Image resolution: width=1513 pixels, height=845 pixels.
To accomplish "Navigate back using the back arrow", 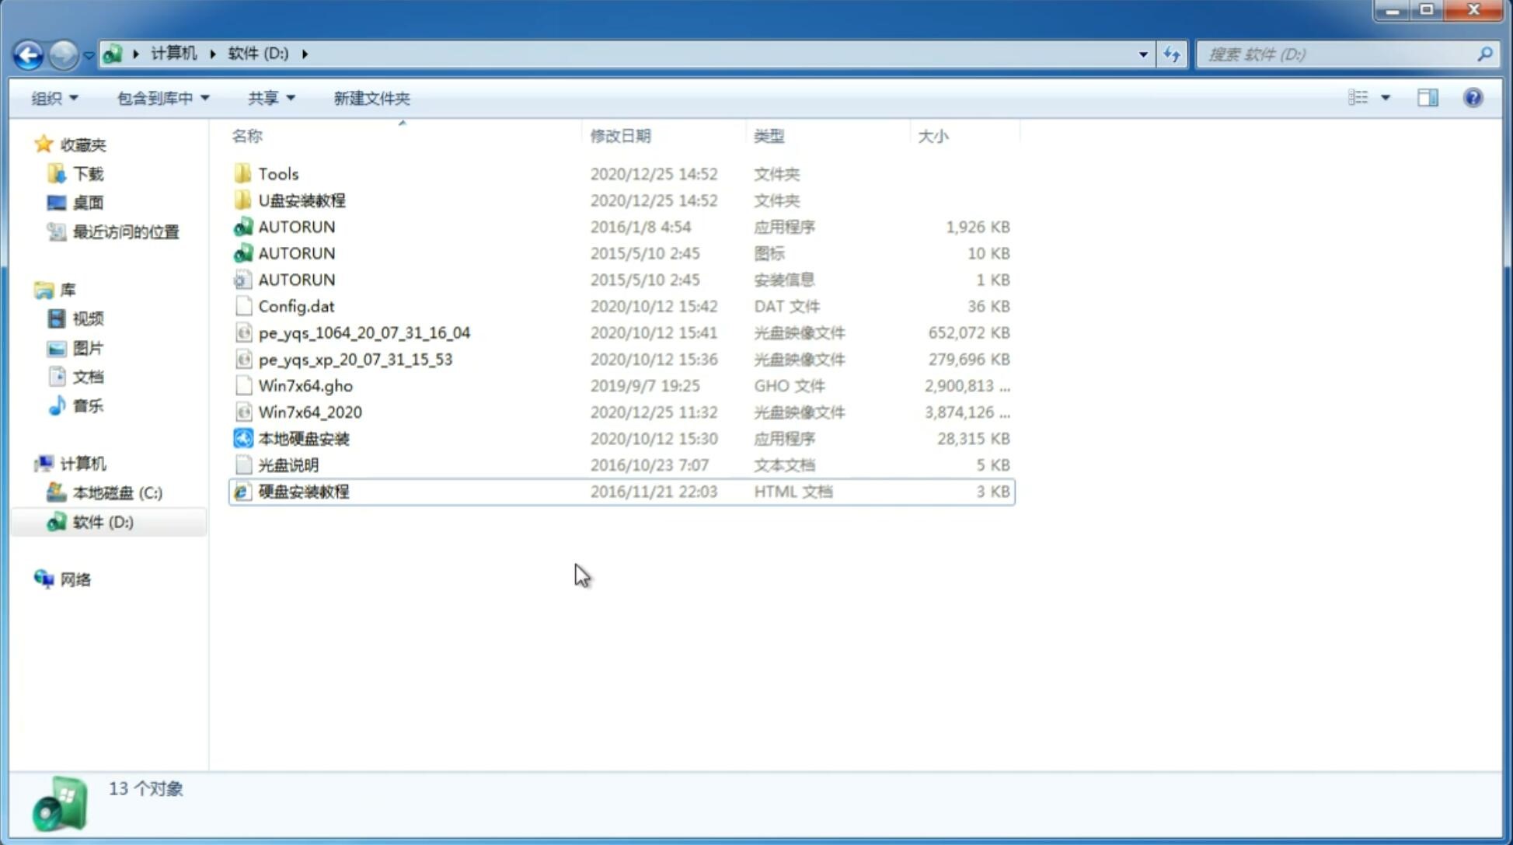I will (x=28, y=53).
